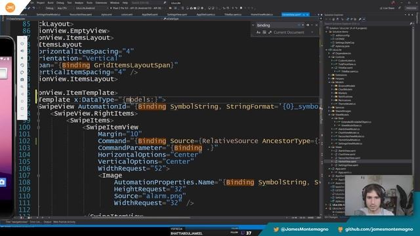Open Web Publish Activity tab
The image size is (420, 236).
pos(64,222)
